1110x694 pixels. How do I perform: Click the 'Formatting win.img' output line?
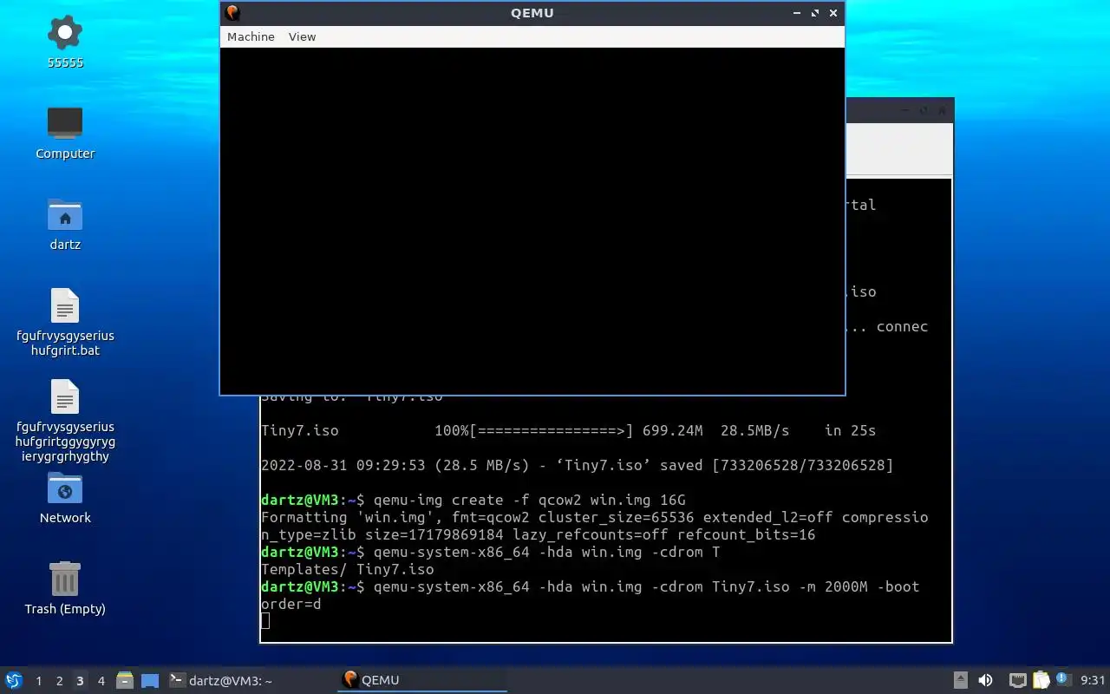[x=595, y=526]
